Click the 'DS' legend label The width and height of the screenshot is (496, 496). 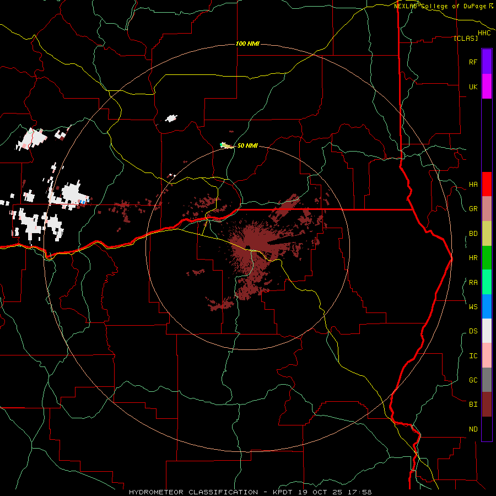473,331
